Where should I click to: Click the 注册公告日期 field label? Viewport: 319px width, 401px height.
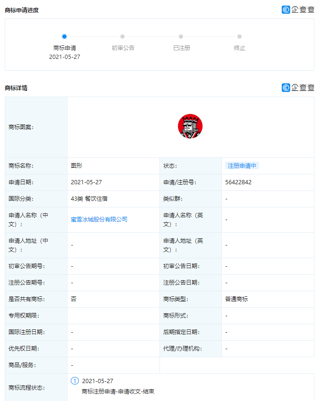181,283
